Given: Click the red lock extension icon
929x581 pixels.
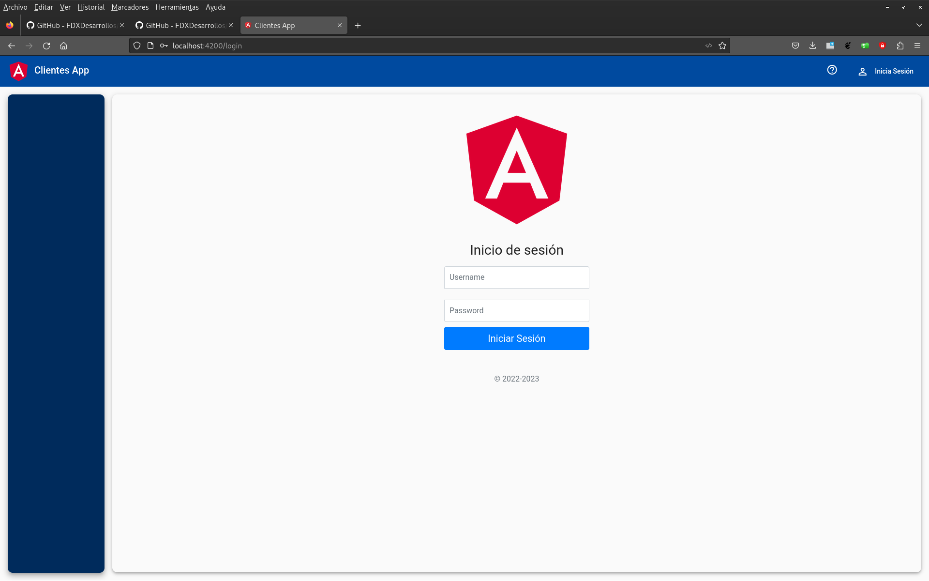Looking at the screenshot, I should tap(883, 46).
